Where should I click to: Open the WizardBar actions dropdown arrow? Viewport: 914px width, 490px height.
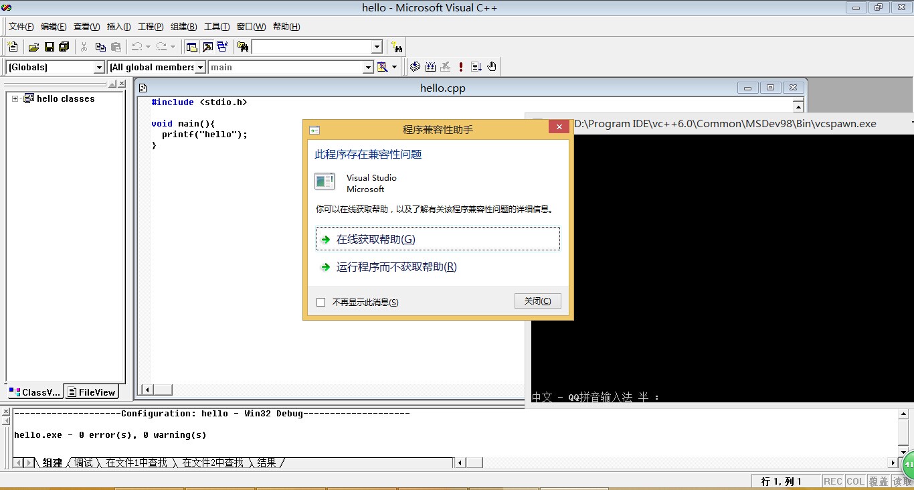coord(394,67)
